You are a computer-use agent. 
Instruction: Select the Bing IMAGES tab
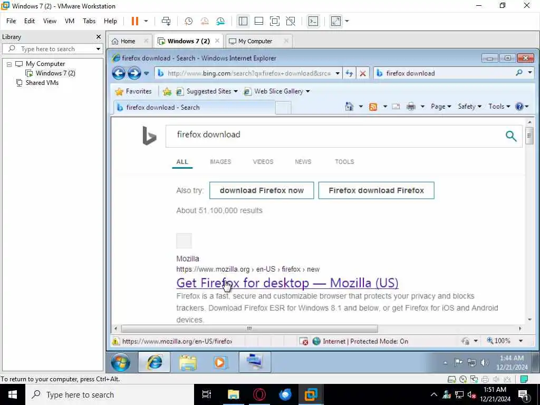(x=220, y=161)
